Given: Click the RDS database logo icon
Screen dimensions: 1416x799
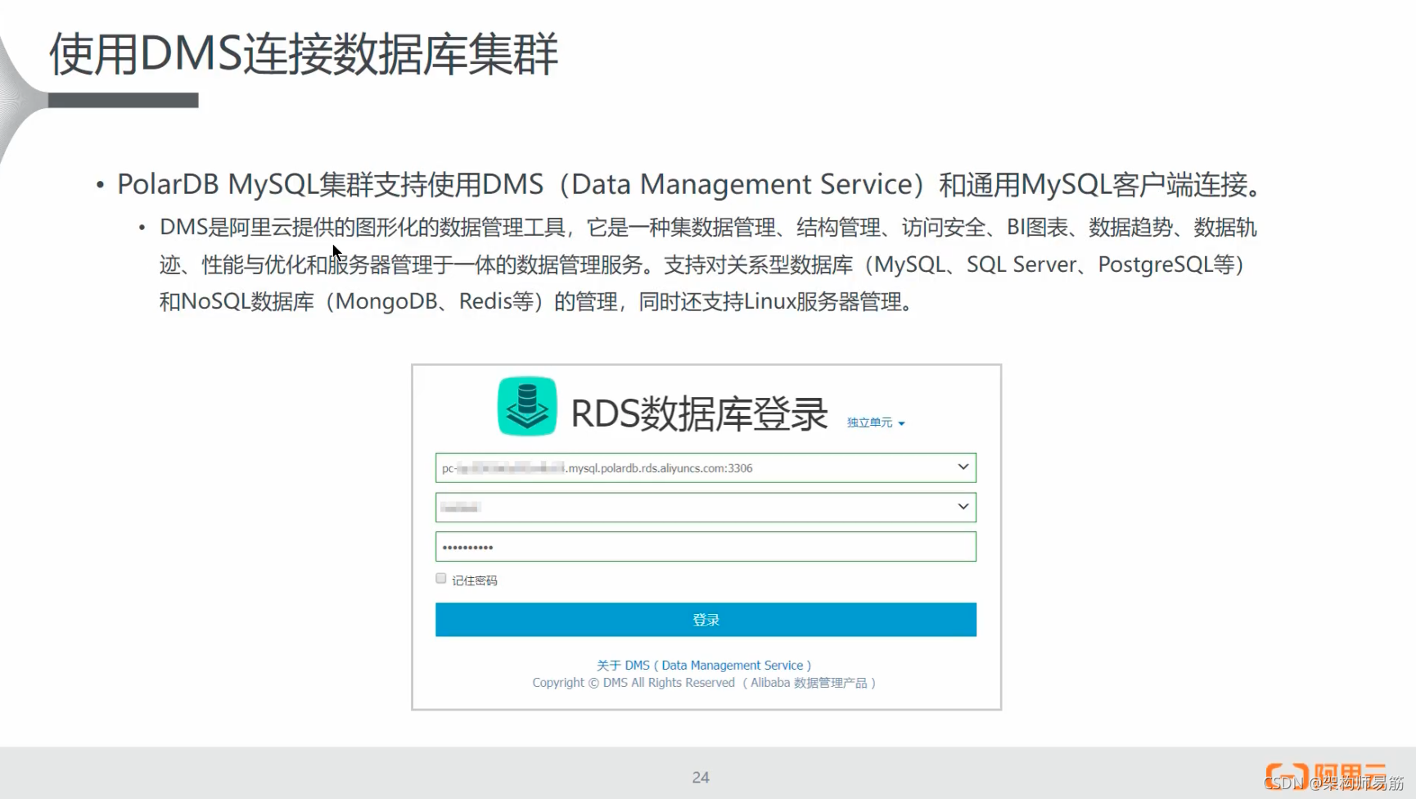Looking at the screenshot, I should [527, 406].
